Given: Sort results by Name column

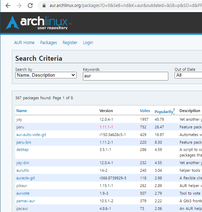Looking at the screenshot, I should click(x=22, y=111).
